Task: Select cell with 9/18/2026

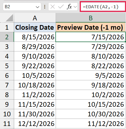Action: pyautogui.click(x=91, y=85)
